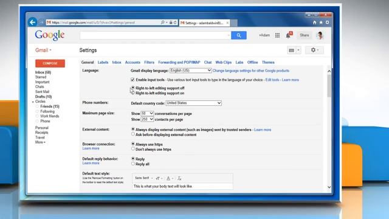Select Always display external content option

133,129
